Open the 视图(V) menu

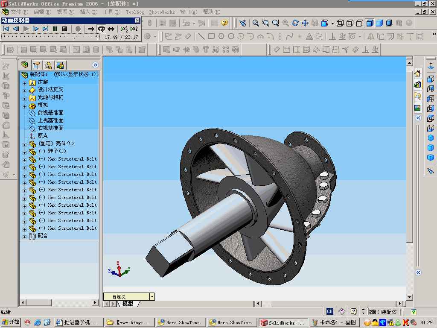point(65,12)
